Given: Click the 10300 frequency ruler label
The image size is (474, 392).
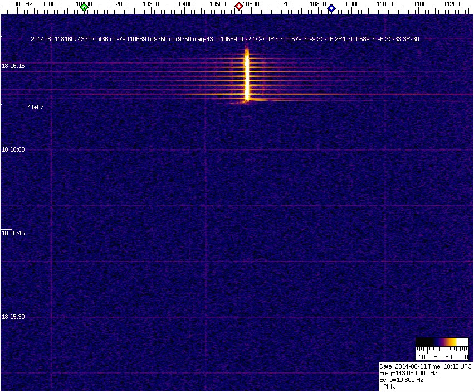Looking at the screenshot, I should point(151,4).
